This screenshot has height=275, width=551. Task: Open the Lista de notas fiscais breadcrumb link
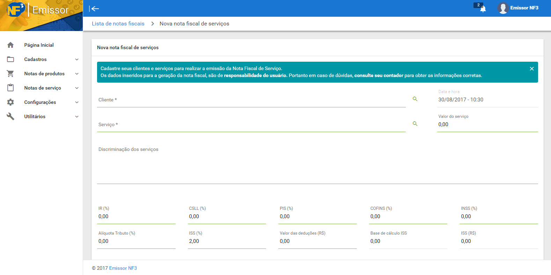click(118, 24)
